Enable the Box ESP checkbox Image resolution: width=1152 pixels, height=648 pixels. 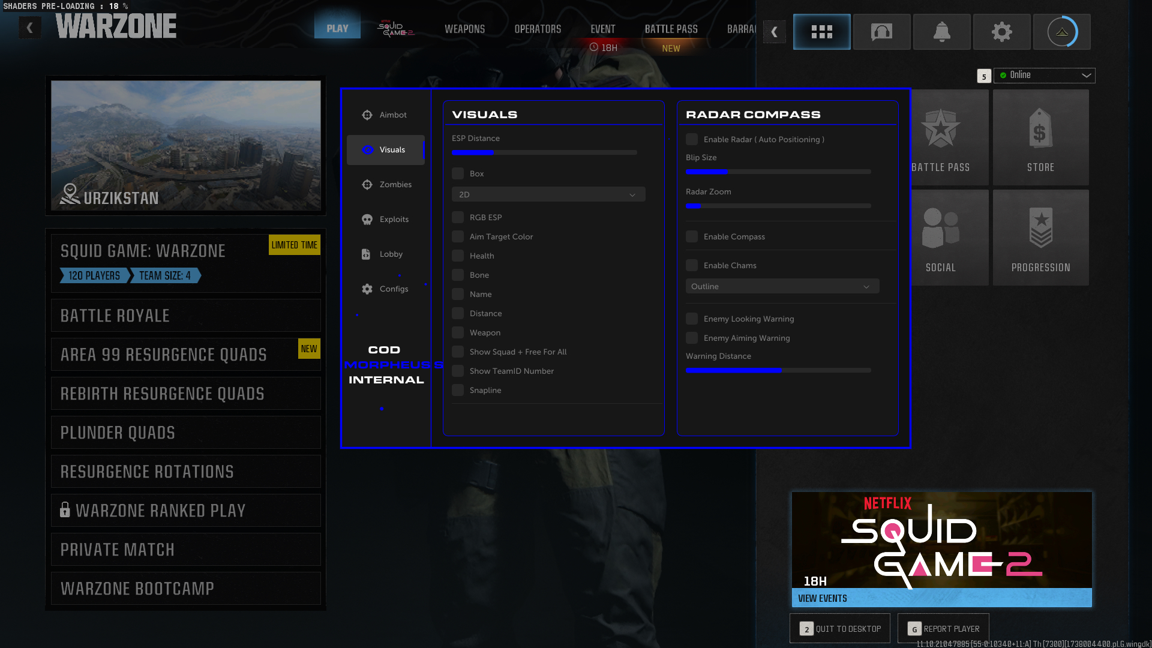click(x=458, y=174)
